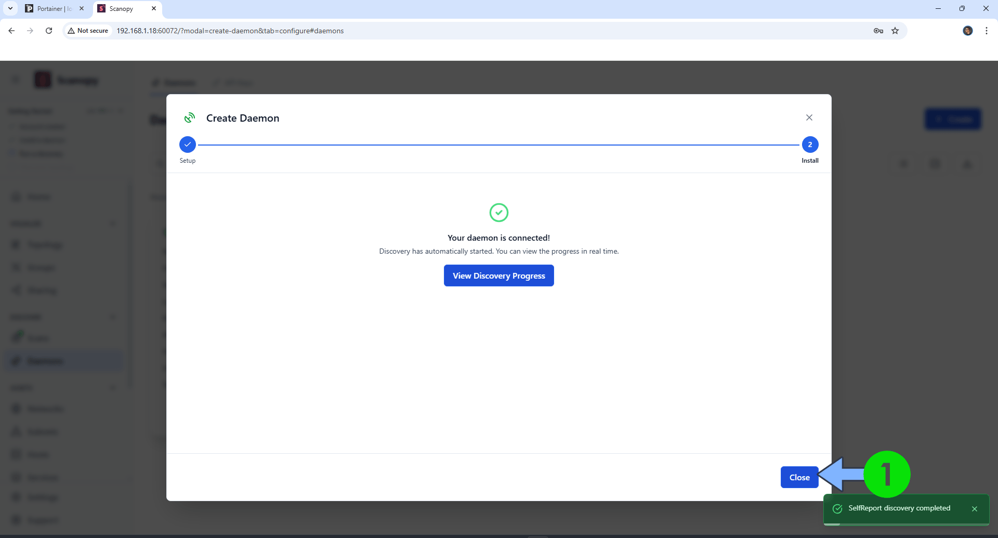Open the Chrome three-dot menu

point(987,31)
